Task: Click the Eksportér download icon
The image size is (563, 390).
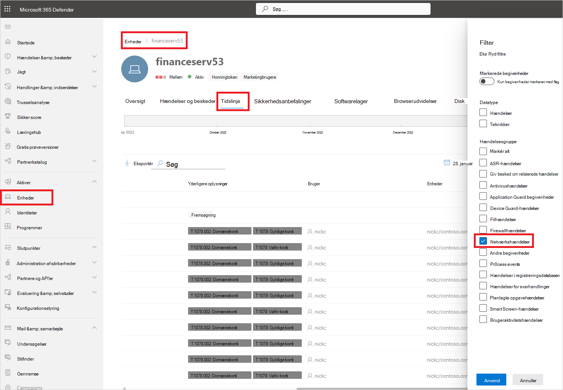Action: coord(127,163)
